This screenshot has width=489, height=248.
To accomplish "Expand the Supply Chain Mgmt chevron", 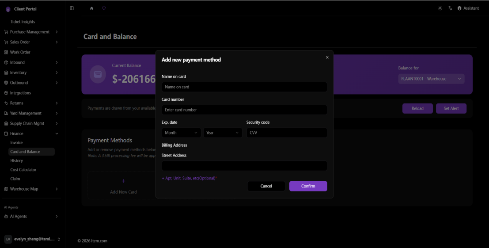I will [57, 123].
